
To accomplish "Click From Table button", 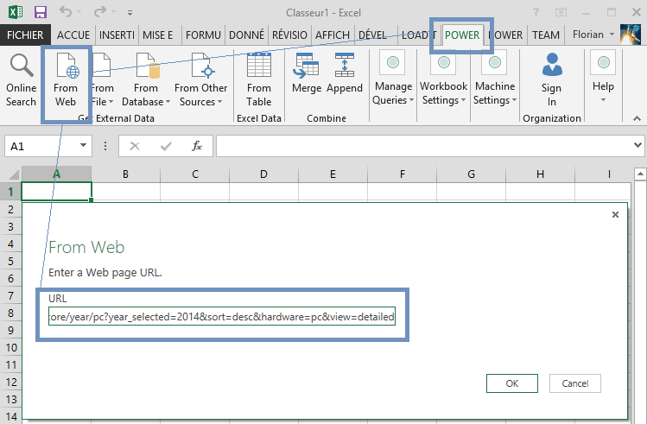I will click(x=259, y=81).
